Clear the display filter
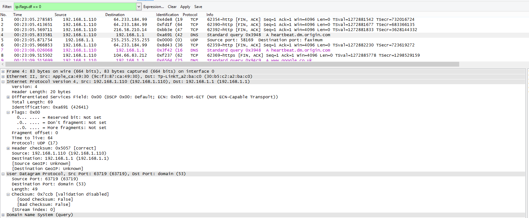The width and height of the screenshot is (529, 218). click(x=172, y=7)
